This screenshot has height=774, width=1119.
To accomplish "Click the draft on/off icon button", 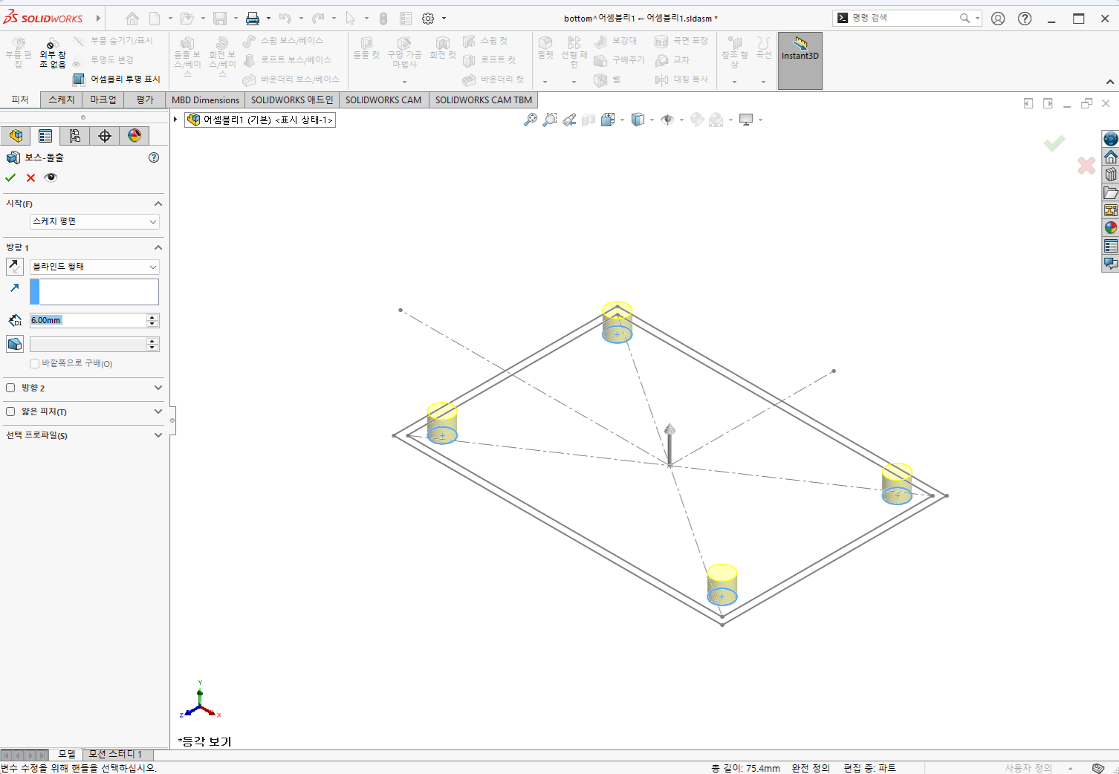I will click(15, 344).
